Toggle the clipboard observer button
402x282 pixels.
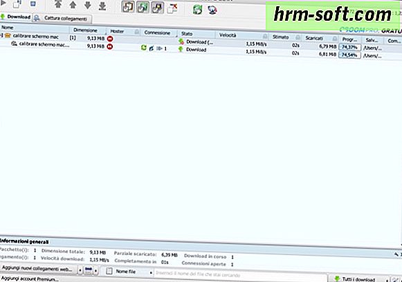(128, 7)
